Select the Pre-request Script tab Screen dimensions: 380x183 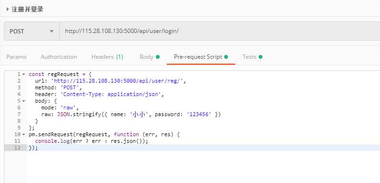201,57
